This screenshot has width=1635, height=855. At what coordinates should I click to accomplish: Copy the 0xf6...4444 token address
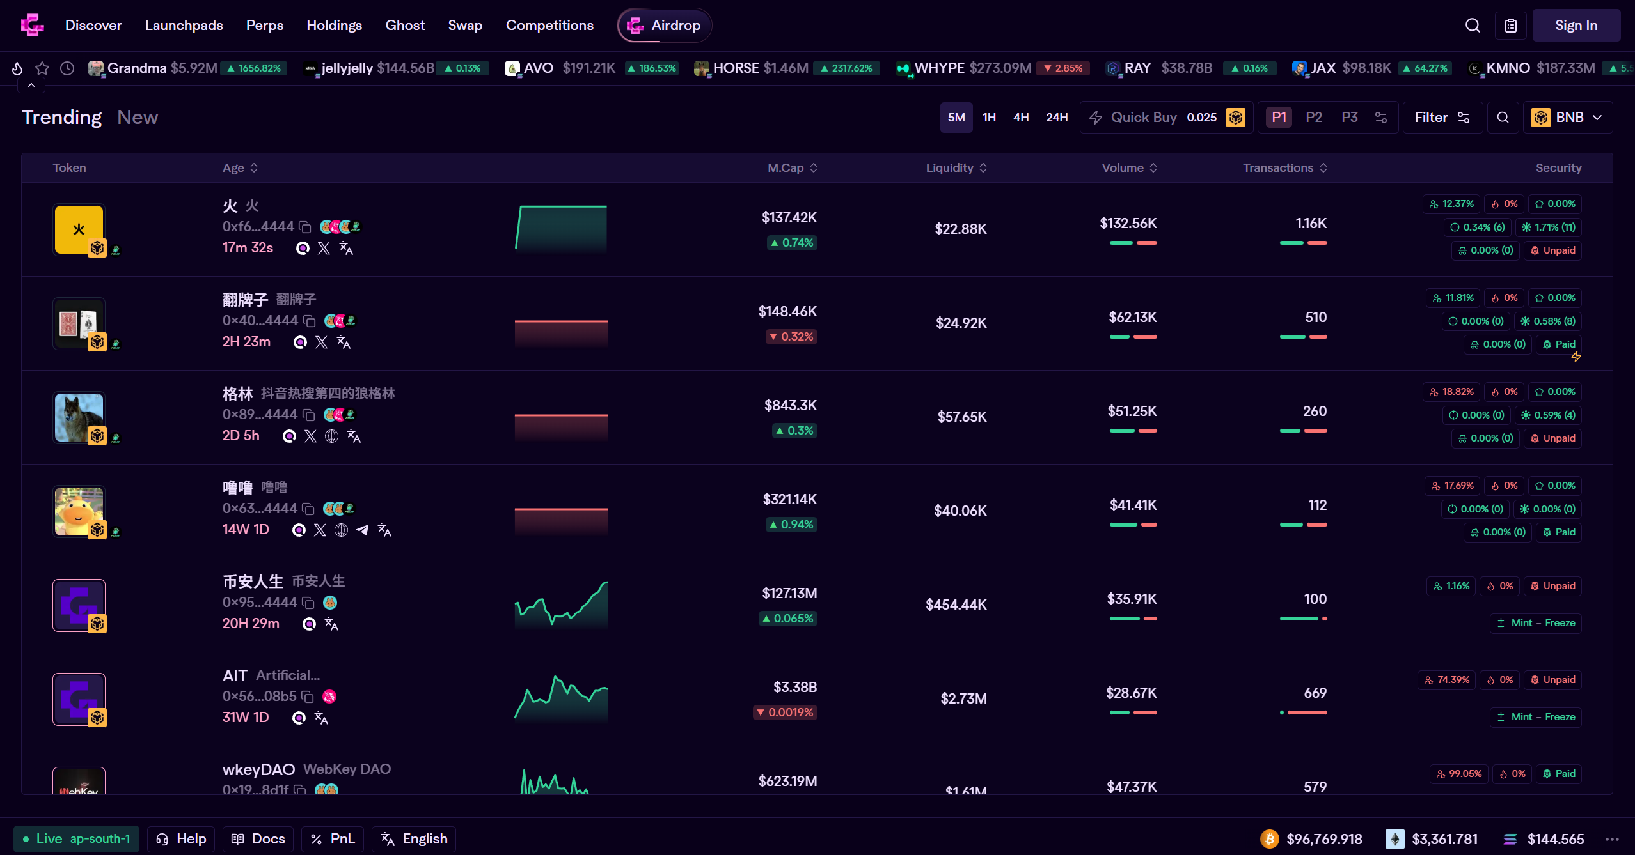[306, 227]
